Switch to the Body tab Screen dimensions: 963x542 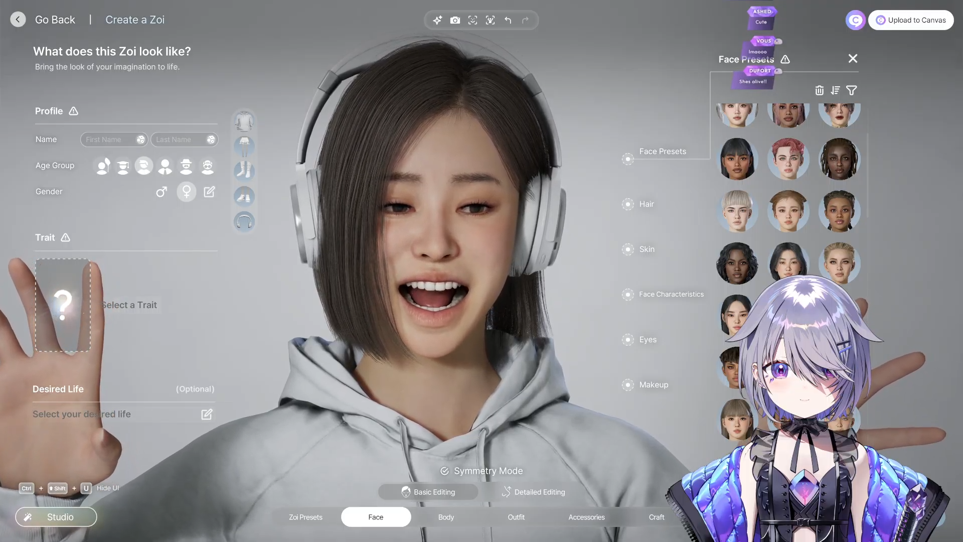446,517
